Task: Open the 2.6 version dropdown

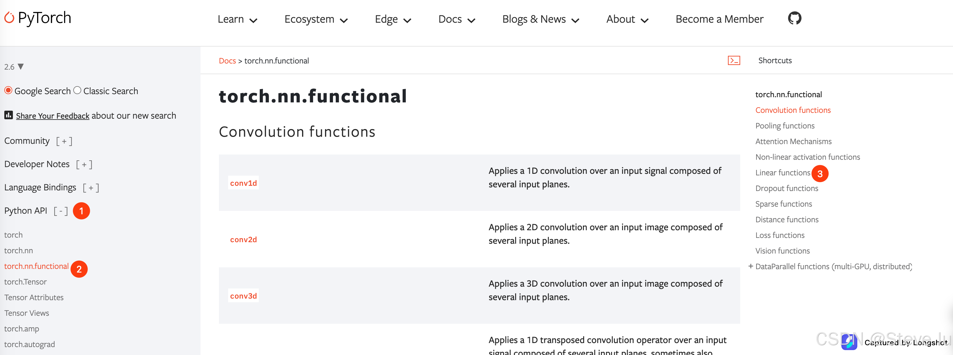Action: (14, 67)
